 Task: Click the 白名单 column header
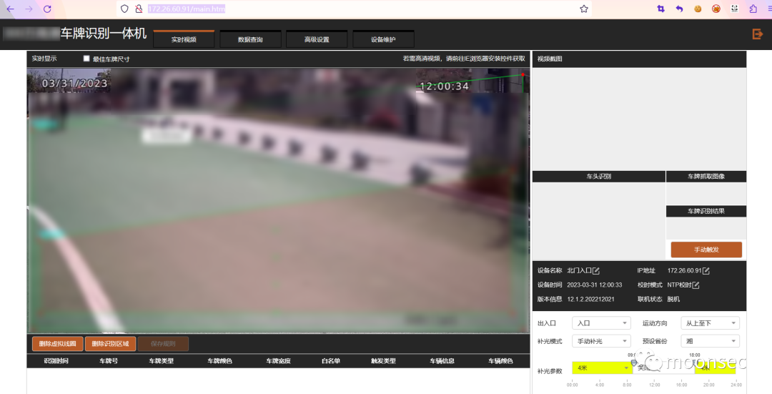(x=331, y=361)
